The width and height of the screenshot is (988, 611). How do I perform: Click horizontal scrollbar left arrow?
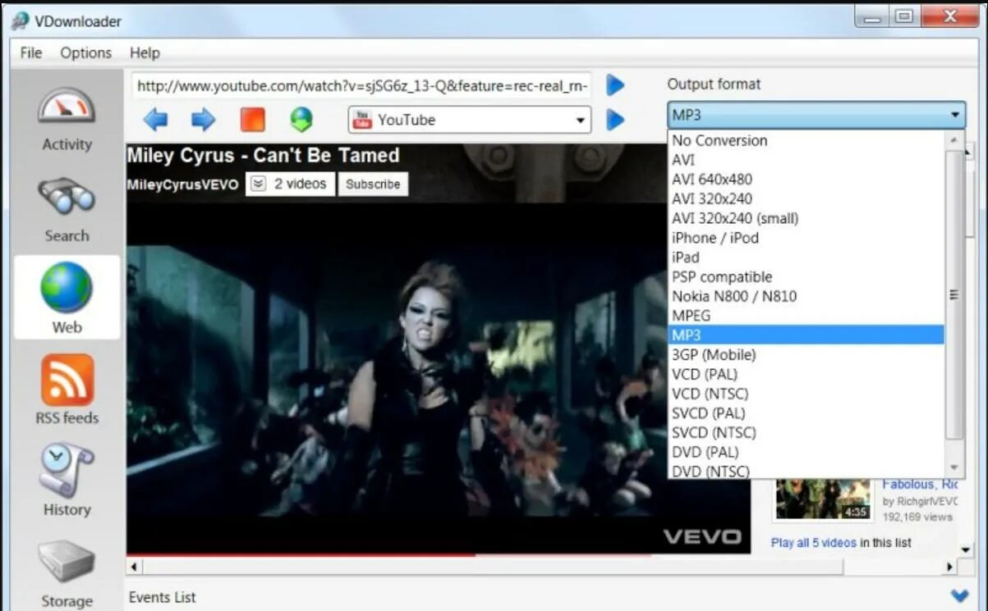(x=134, y=567)
